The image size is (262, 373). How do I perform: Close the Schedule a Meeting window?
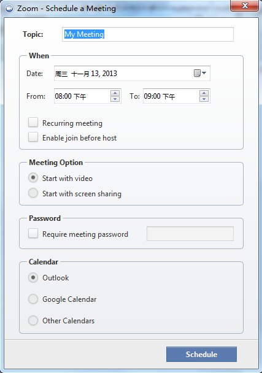click(x=244, y=6)
